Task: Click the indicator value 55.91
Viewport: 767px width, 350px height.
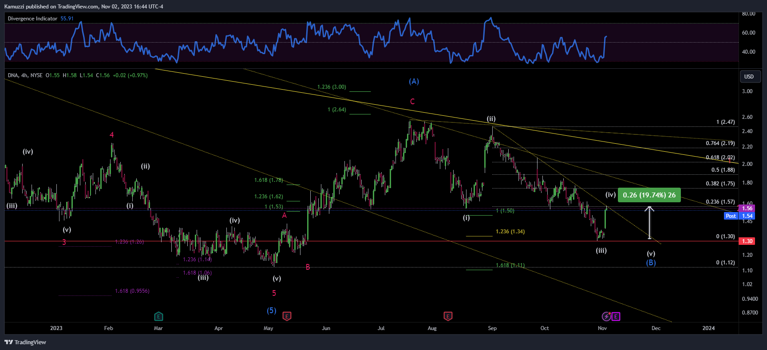Action: 67,19
